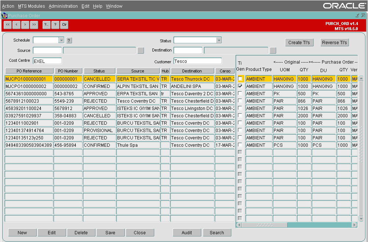368x242 pixels.
Task: Open the Administration menu
Action: click(63, 6)
